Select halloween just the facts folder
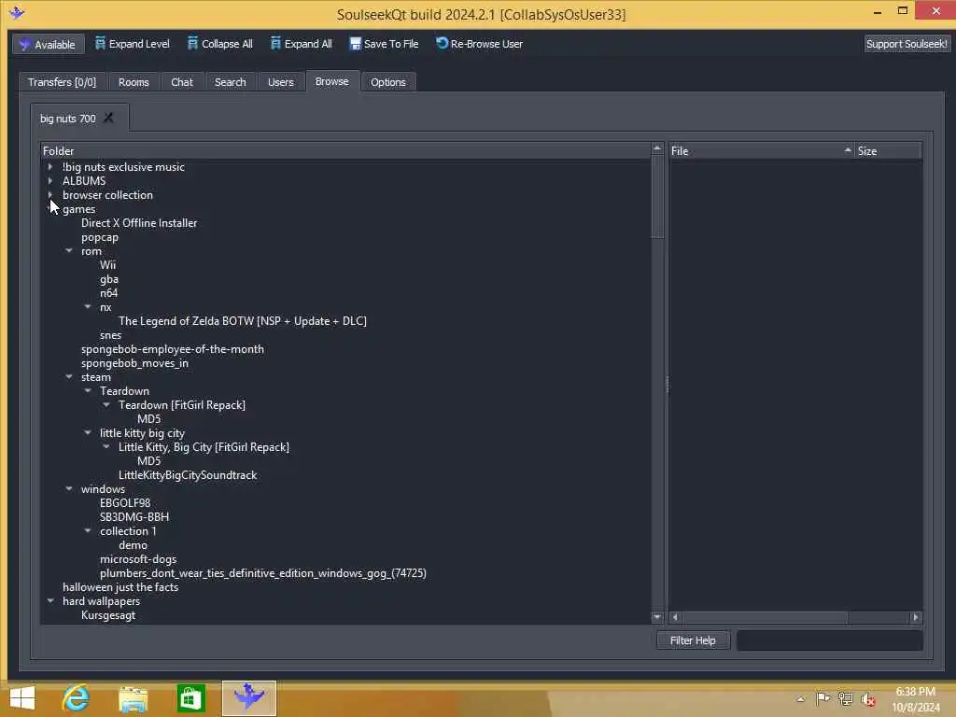Viewport: 956px width, 717px height. click(x=120, y=587)
